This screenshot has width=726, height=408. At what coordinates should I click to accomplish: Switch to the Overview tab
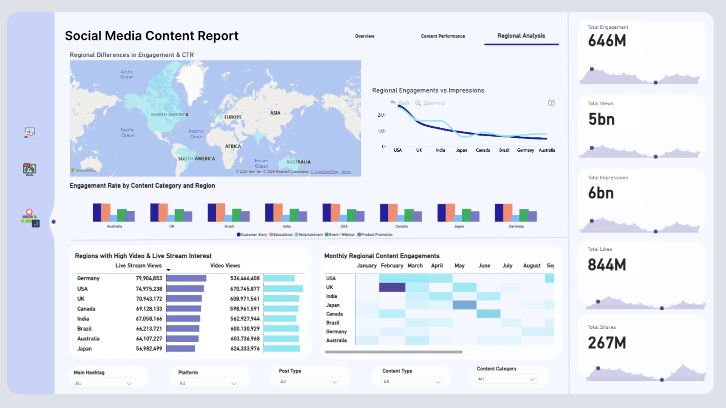tap(365, 36)
